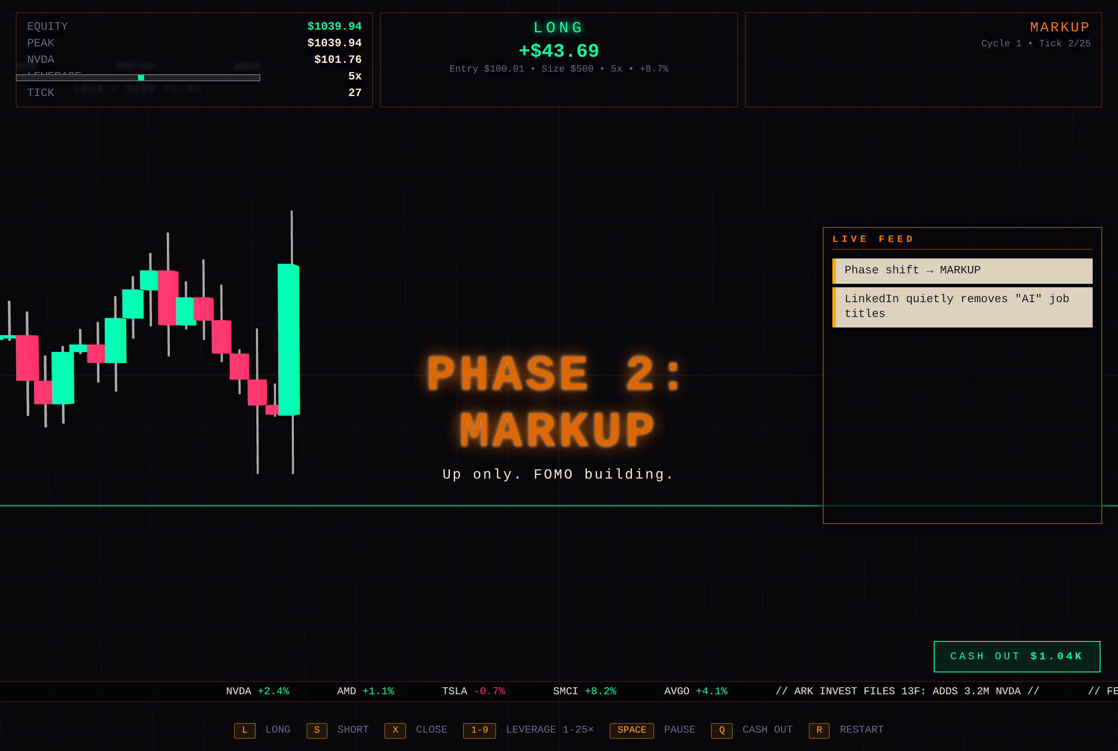Click the CASH OUT $1.04K button
Screen dimensions: 1118x751
pos(1016,656)
